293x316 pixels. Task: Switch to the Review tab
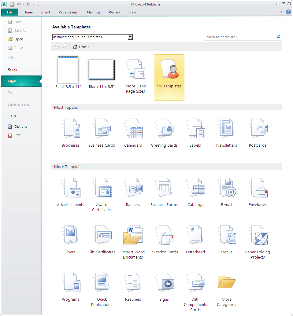114,12
